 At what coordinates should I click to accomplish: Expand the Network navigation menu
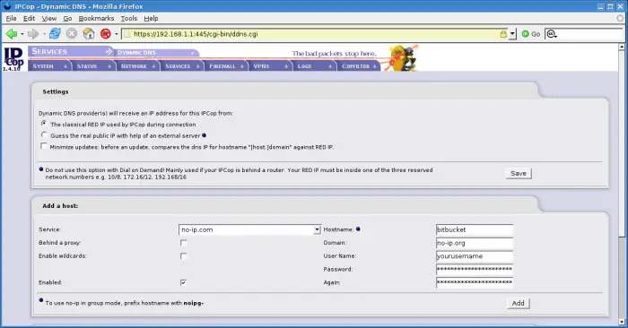(x=138, y=66)
